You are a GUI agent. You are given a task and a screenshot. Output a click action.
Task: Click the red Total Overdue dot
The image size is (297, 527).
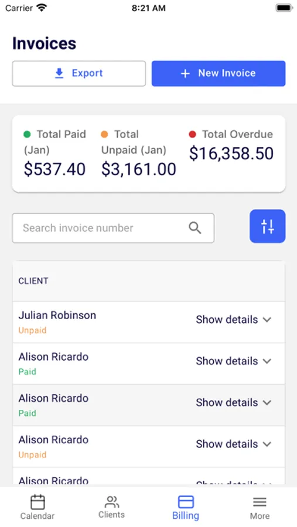[192, 135]
